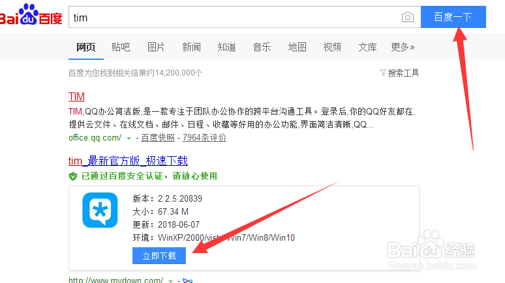505x283 pixels.
Task: Click the result count text 14,200,000
Action: [174, 73]
